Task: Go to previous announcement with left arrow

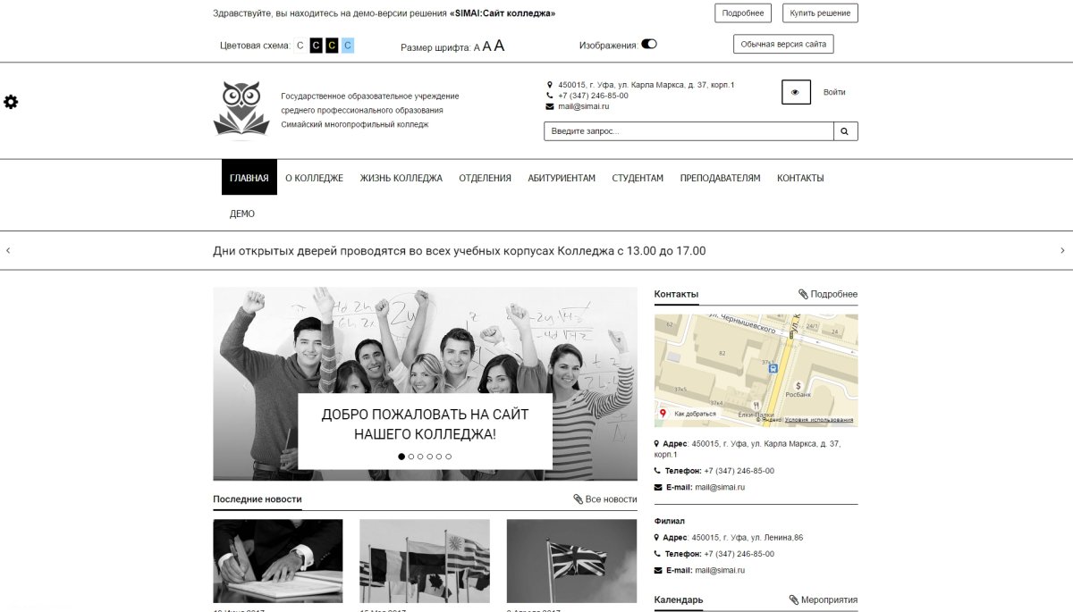Action: click(x=8, y=251)
